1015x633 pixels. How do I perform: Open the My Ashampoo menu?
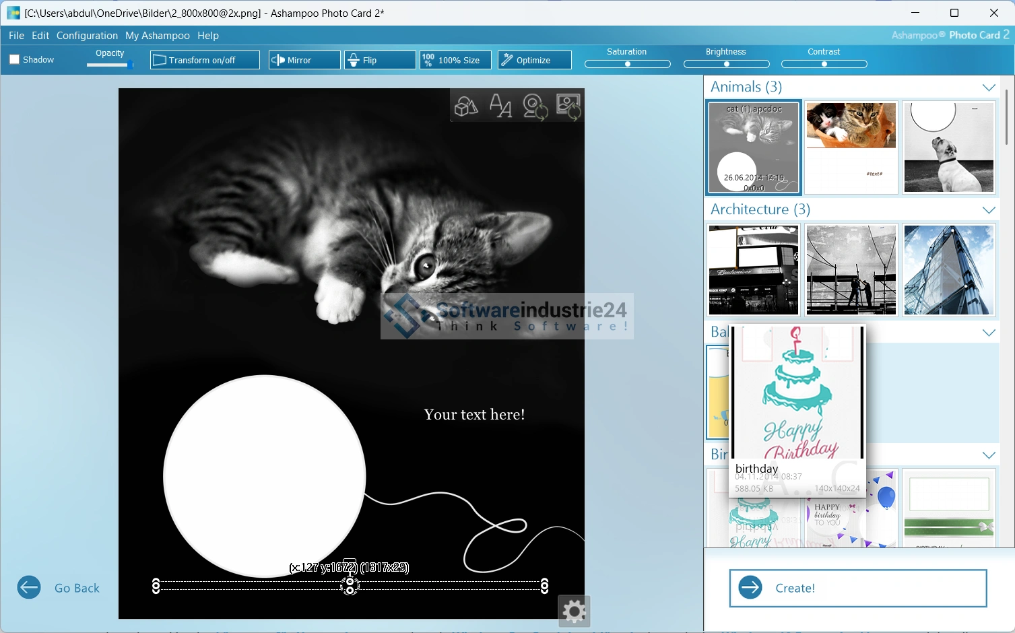tap(158, 36)
